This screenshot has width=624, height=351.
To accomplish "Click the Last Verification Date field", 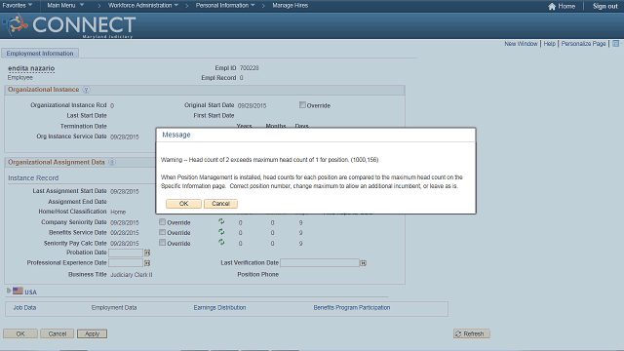I will click(320, 263).
